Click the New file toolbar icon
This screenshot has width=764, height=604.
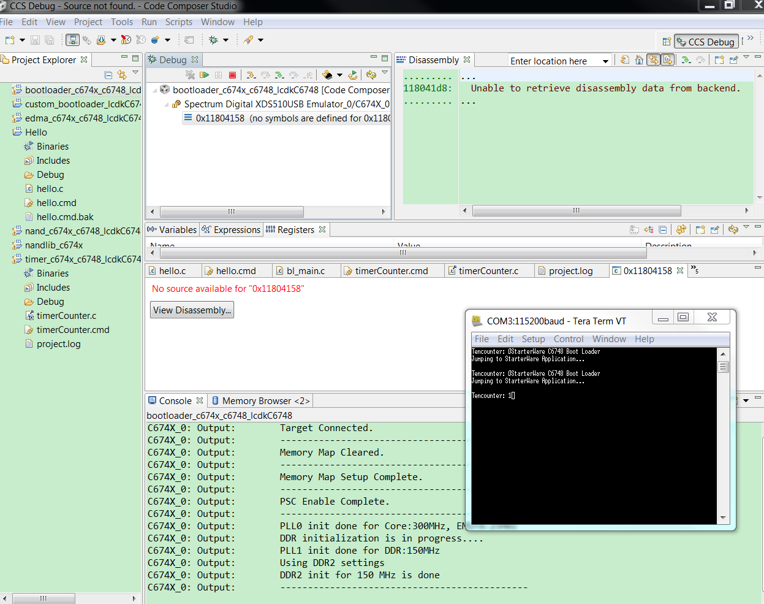[x=10, y=40]
